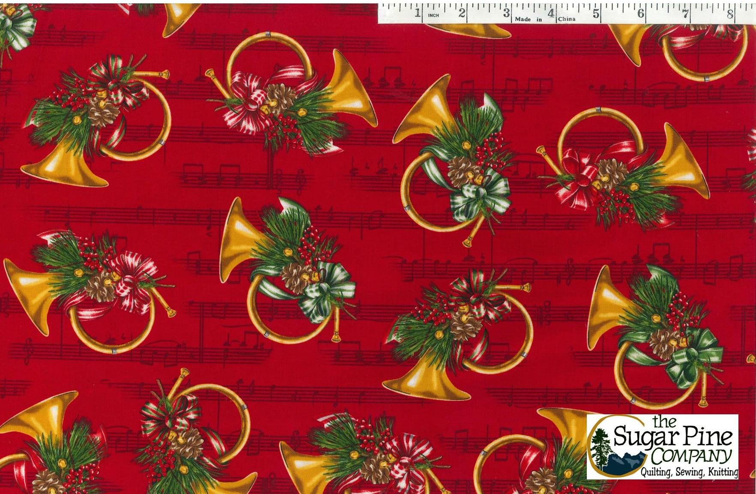
Task: Click the 'Made in China' ruler text
Action: pos(545,19)
